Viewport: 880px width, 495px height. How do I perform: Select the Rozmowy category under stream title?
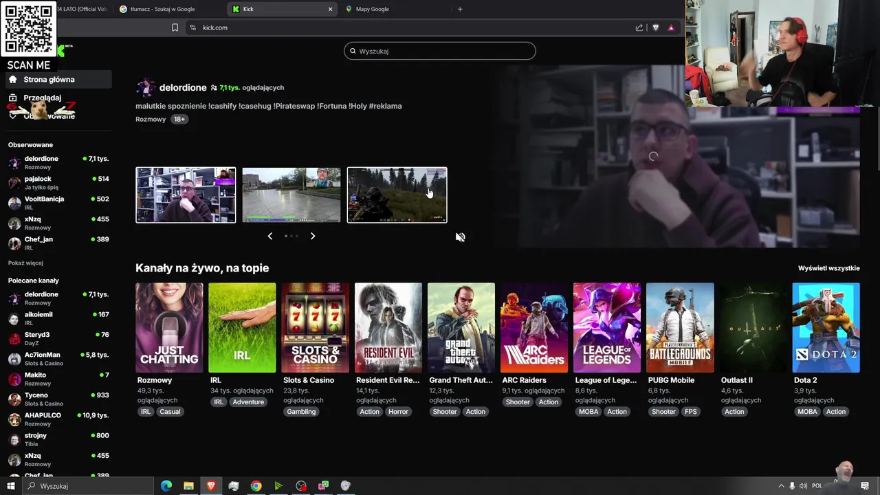(x=151, y=119)
